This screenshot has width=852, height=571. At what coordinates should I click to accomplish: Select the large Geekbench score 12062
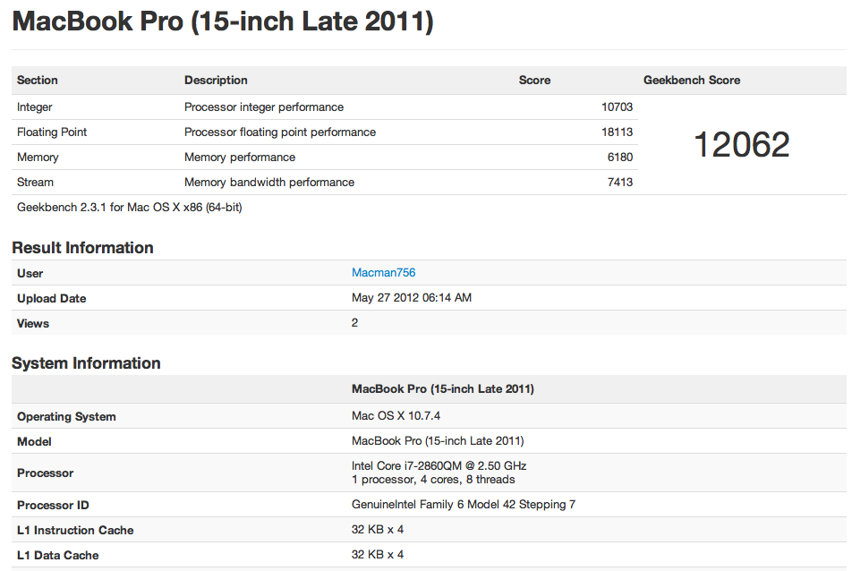click(742, 144)
